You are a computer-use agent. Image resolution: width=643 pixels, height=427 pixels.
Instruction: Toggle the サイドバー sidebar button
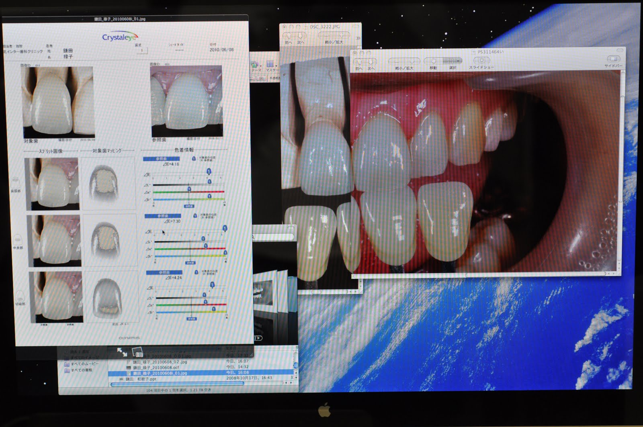[613, 59]
